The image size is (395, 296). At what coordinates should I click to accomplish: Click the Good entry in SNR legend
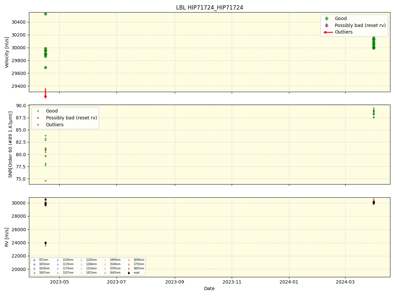(47, 111)
